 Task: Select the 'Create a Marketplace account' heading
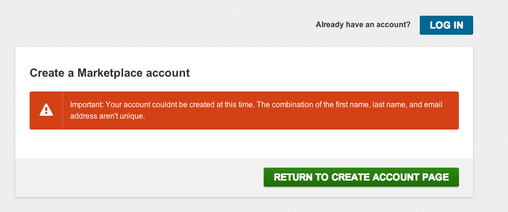(x=110, y=73)
